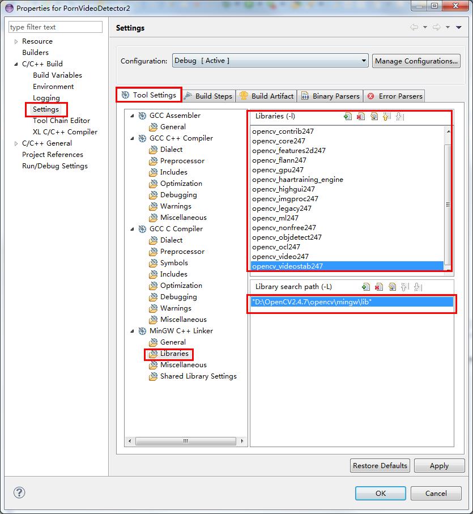Select General under GCC Assembler
This screenshot has height=514, width=473.
click(173, 127)
